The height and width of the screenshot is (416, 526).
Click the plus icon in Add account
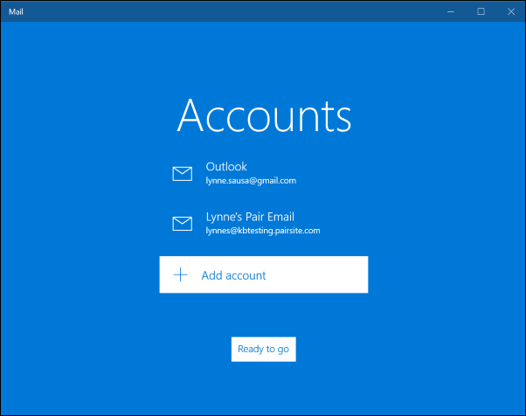click(180, 275)
